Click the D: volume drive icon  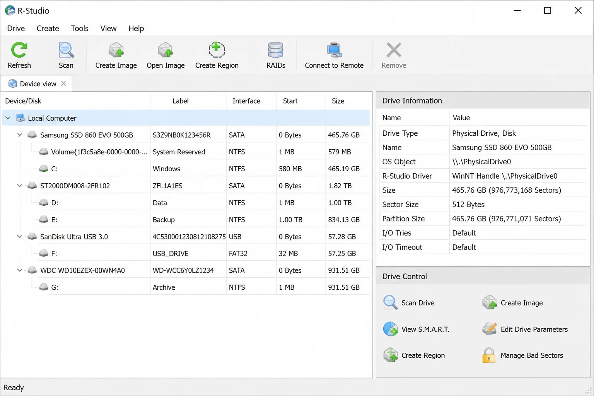point(44,202)
